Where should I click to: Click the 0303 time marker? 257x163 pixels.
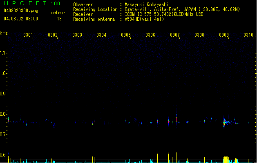point(77,35)
